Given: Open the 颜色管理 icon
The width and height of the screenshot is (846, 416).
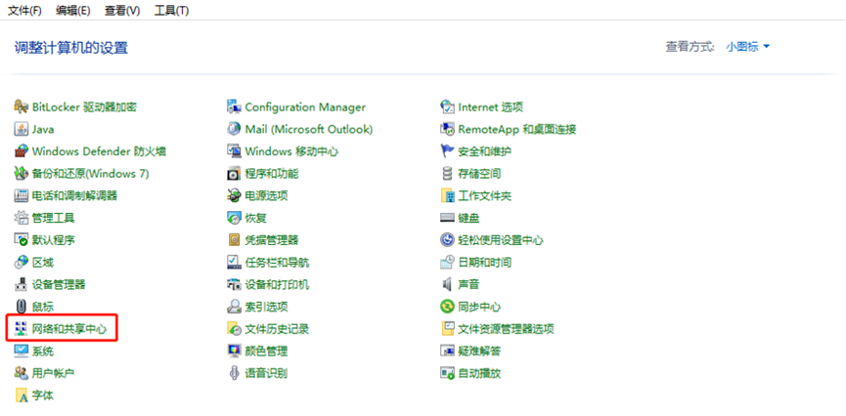Looking at the screenshot, I should click(234, 351).
